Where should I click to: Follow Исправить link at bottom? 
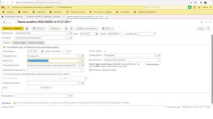point(6,103)
